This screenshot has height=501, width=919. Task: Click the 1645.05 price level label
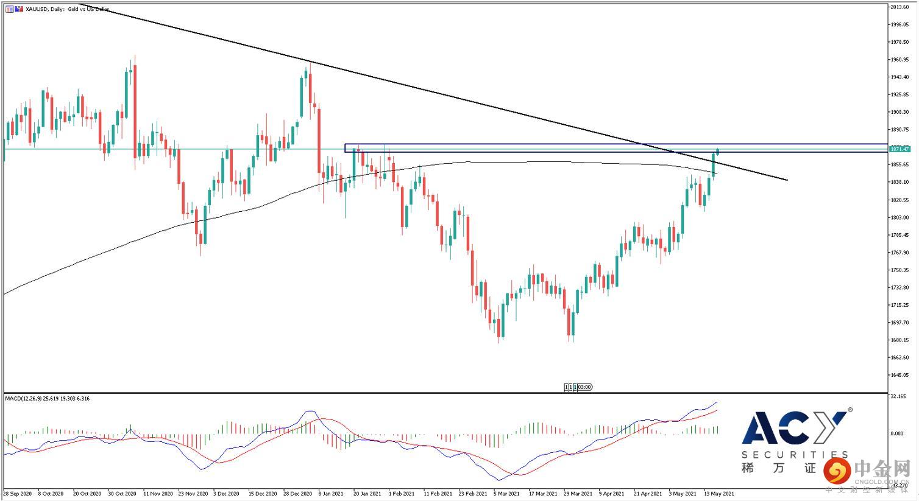pyautogui.click(x=900, y=375)
